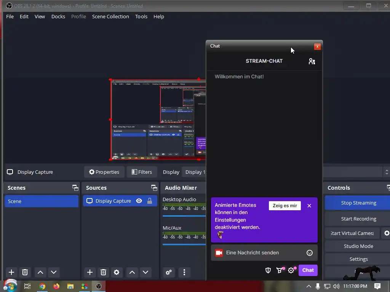The height and width of the screenshot is (292, 390).
Task: Open the Profile menu
Action: (78, 16)
